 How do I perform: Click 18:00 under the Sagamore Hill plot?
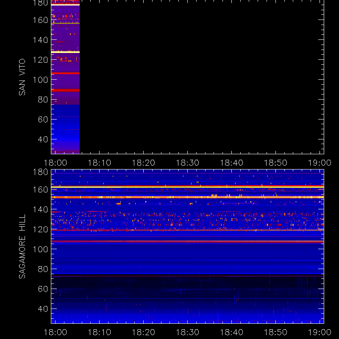click(x=56, y=332)
